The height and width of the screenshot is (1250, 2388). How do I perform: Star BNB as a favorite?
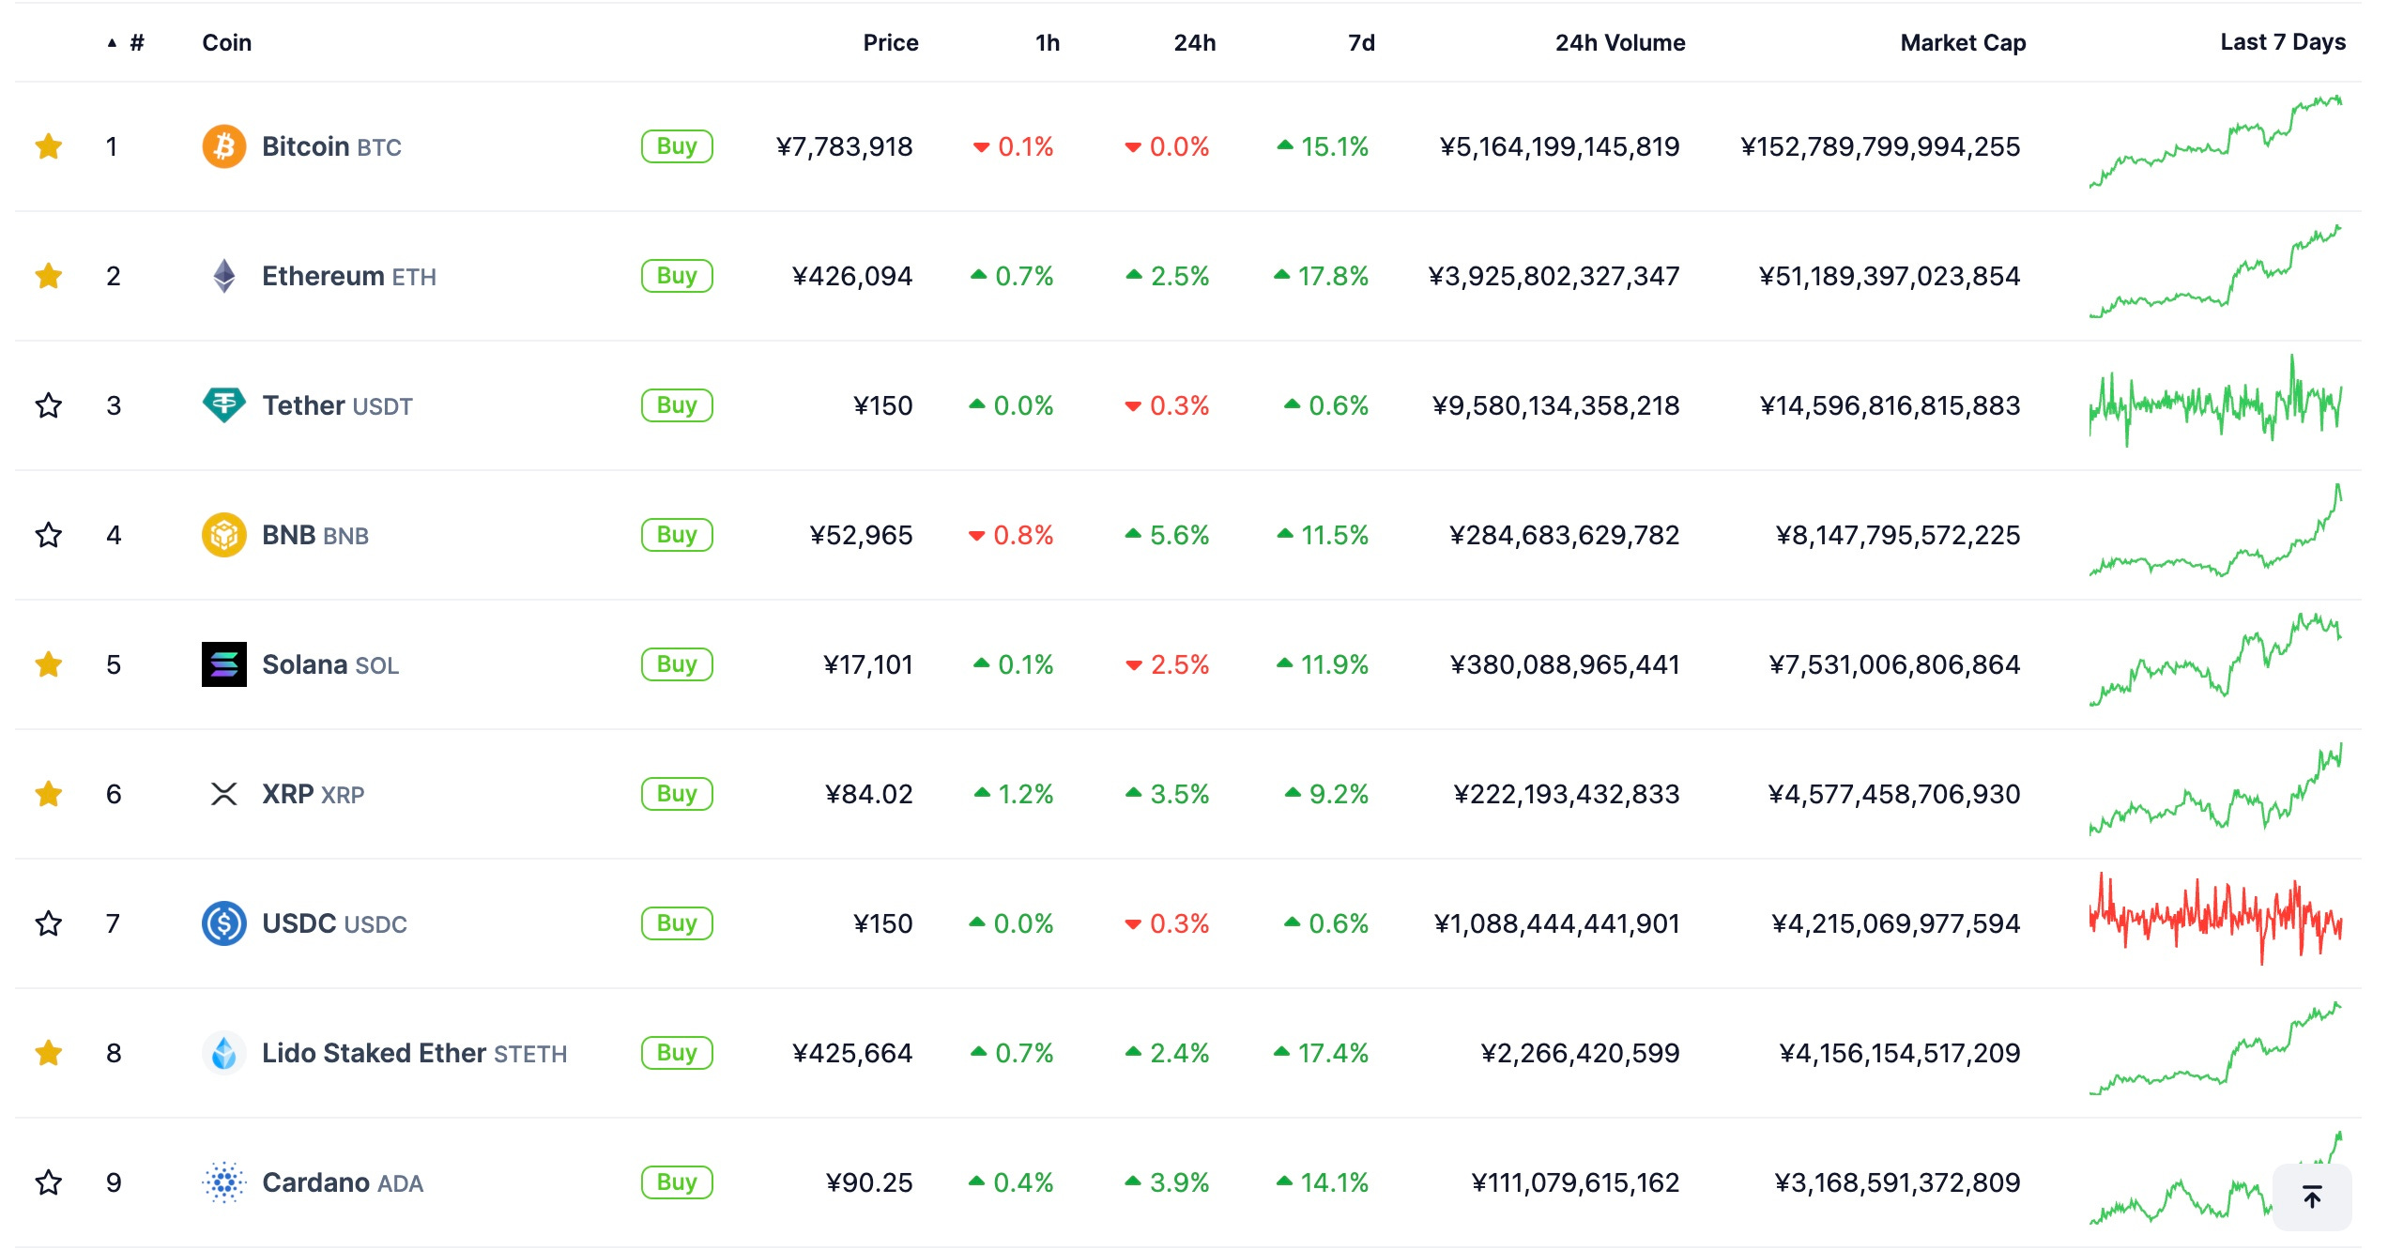49,535
